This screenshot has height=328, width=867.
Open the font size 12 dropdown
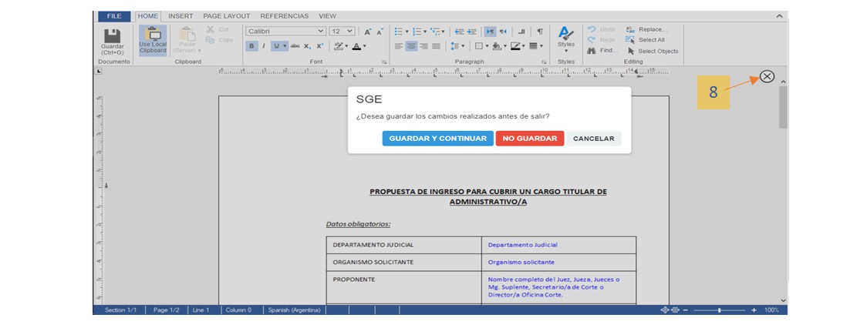(350, 32)
